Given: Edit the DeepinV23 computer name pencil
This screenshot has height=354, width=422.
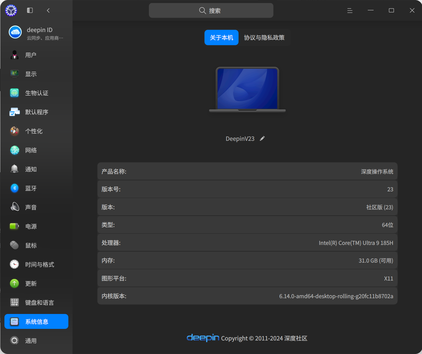Looking at the screenshot, I should click(262, 139).
